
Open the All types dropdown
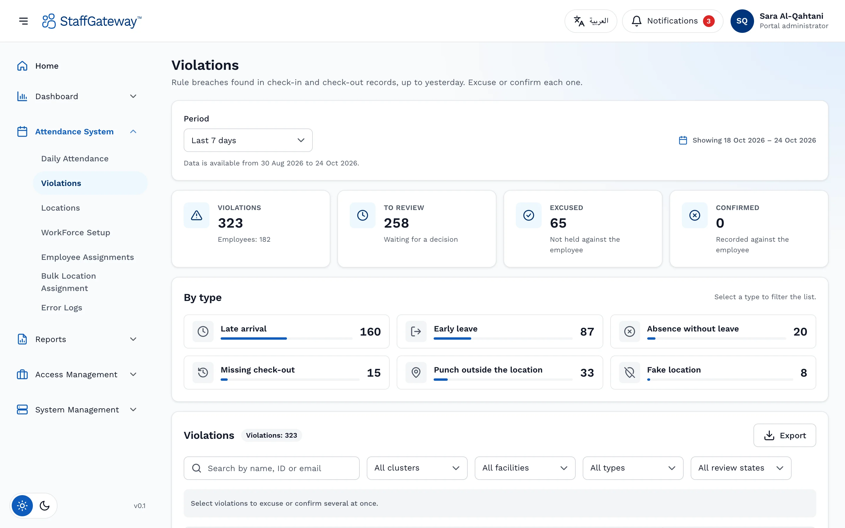[x=633, y=468]
